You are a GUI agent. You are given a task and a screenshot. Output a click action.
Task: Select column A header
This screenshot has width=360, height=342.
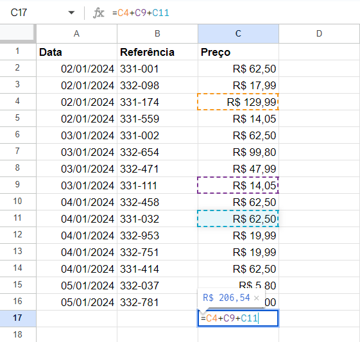[76, 34]
